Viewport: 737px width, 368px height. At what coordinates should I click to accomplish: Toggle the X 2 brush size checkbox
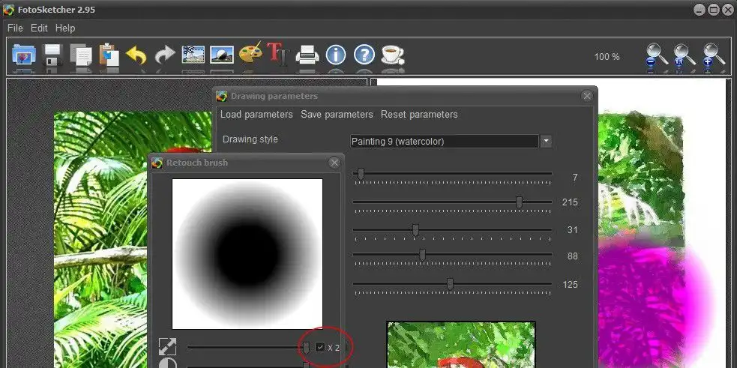tap(320, 347)
